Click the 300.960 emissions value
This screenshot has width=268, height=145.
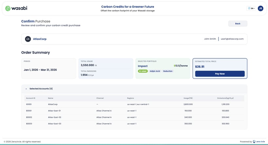225,124
